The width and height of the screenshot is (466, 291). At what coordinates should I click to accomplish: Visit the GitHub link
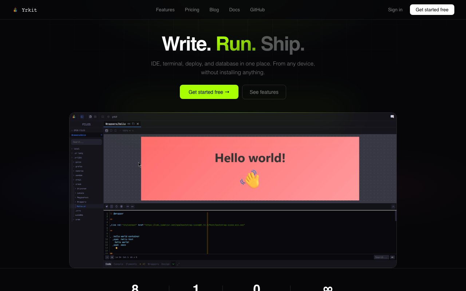click(257, 10)
